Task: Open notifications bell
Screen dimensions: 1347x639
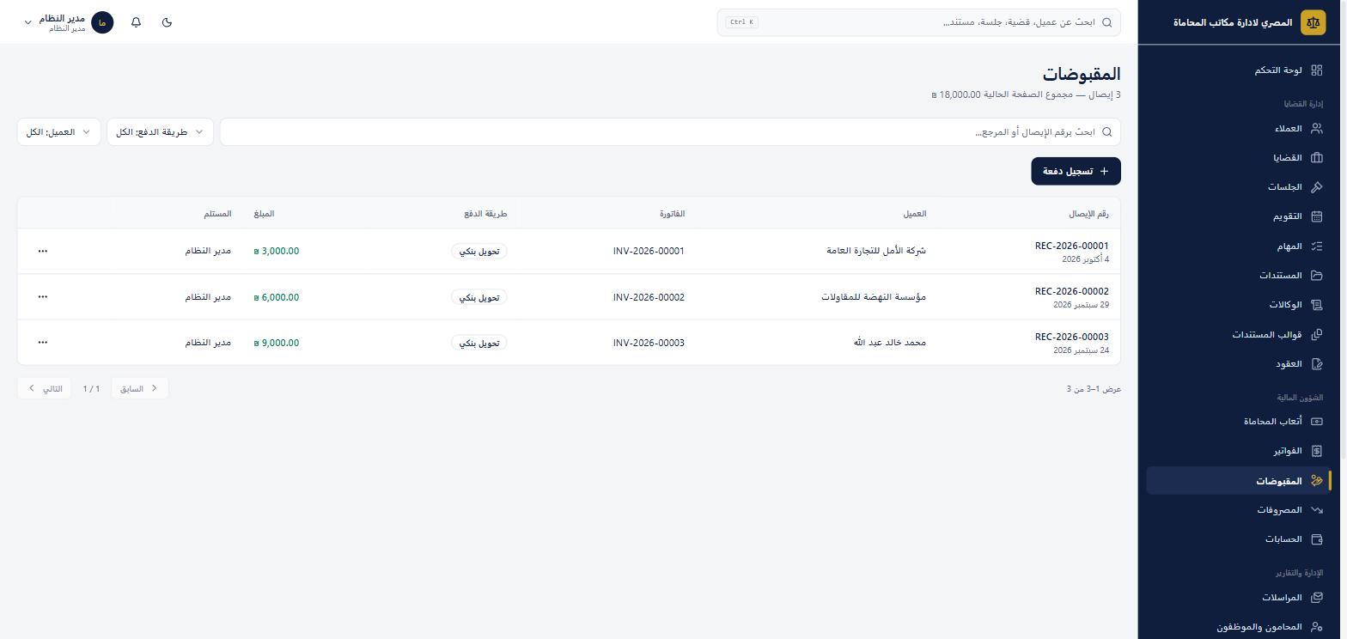Action: pyautogui.click(x=136, y=22)
